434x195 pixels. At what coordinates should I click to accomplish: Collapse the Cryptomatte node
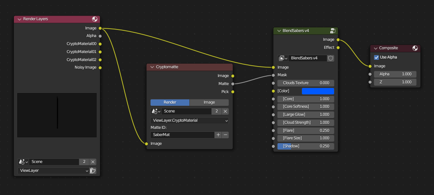click(x=152, y=67)
